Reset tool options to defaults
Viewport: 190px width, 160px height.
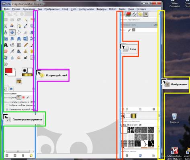click(x=31, y=156)
